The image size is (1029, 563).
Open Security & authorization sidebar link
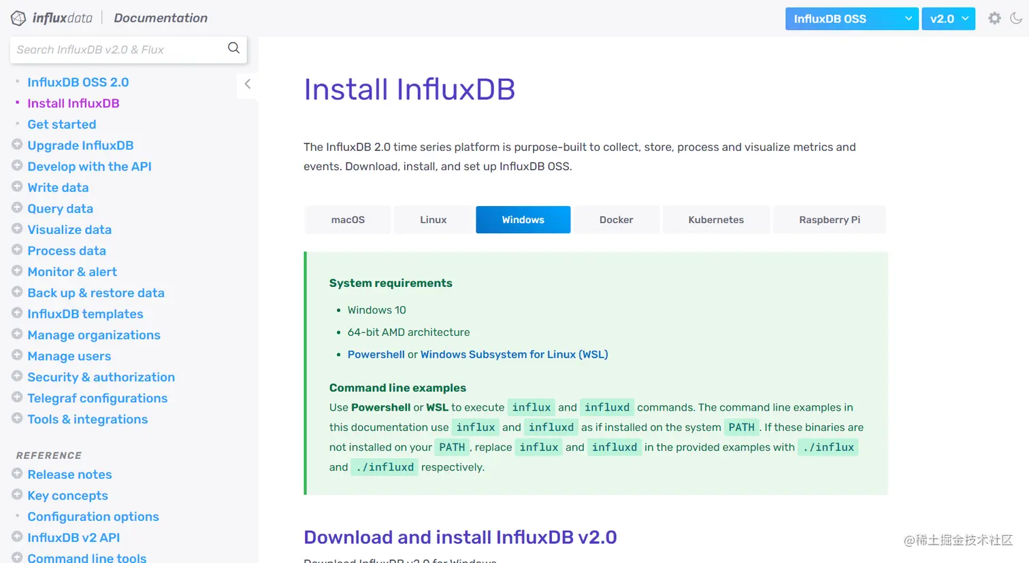[101, 377]
